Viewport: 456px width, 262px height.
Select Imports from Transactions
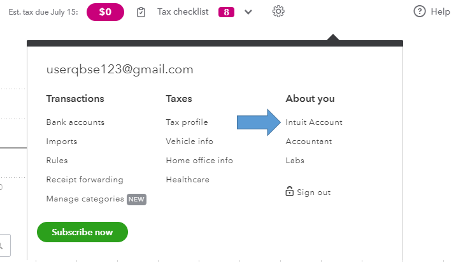click(x=62, y=142)
